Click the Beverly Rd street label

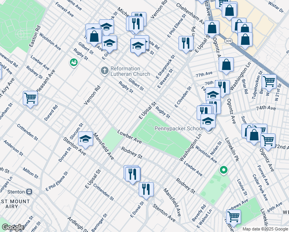[199, 213]
